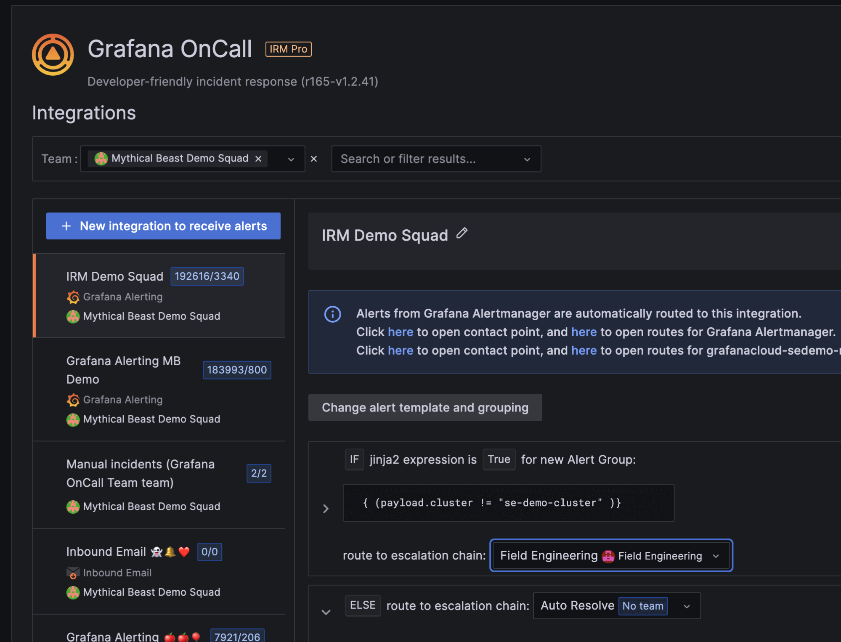Expand the IF route rule details
The width and height of the screenshot is (841, 642).
coord(326,509)
